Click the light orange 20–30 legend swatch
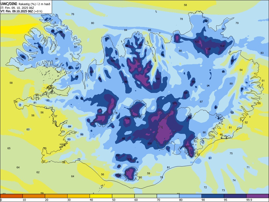This screenshot has height=202, width=269. click(56, 196)
